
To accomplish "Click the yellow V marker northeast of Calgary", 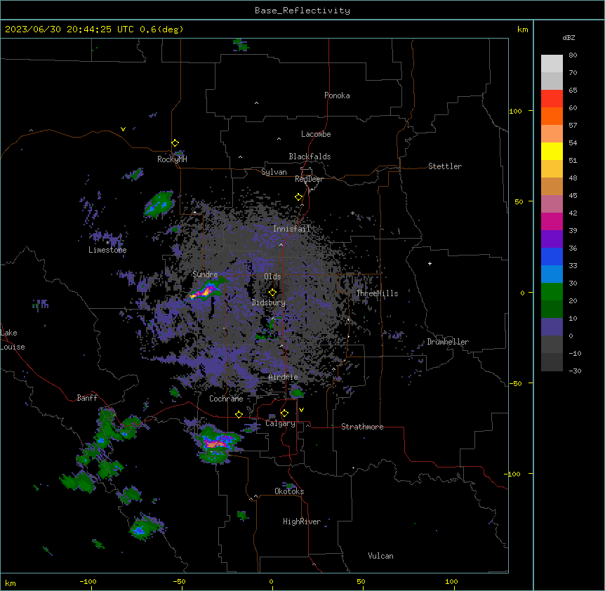I will (x=301, y=410).
